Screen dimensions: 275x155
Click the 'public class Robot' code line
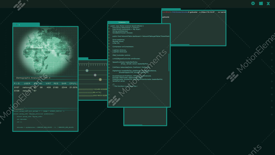coord(127,26)
